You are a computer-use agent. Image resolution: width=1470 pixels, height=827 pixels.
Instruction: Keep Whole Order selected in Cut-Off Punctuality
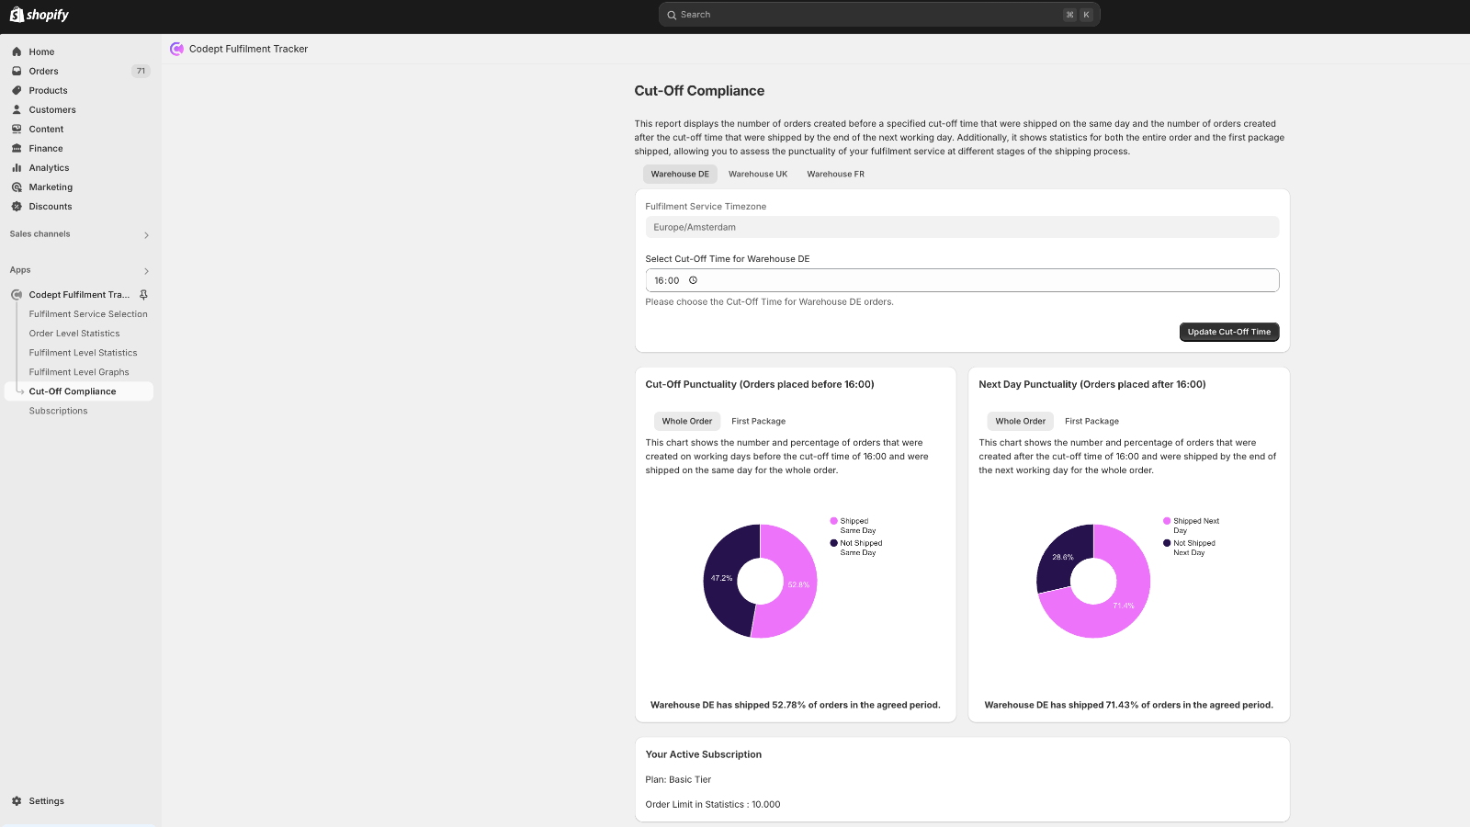(686, 421)
